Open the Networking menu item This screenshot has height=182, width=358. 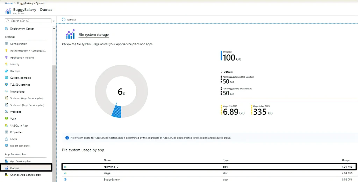click(17, 92)
